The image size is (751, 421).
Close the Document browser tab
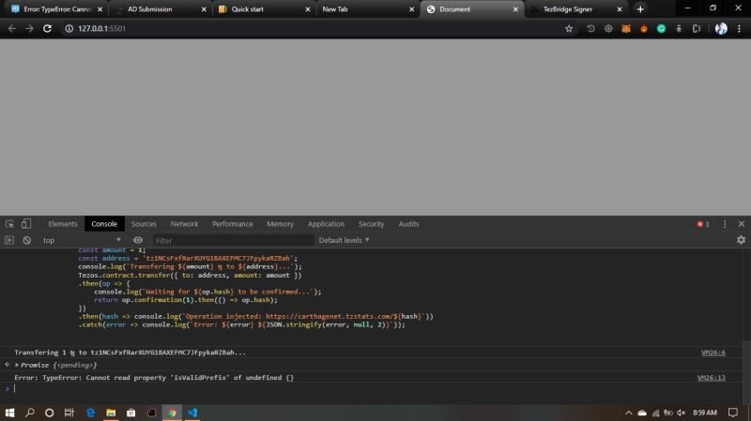click(515, 9)
